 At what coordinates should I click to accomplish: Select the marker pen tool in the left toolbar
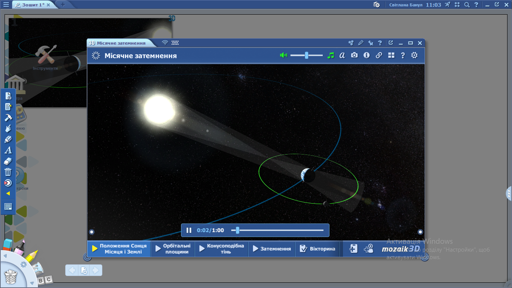[8, 139]
